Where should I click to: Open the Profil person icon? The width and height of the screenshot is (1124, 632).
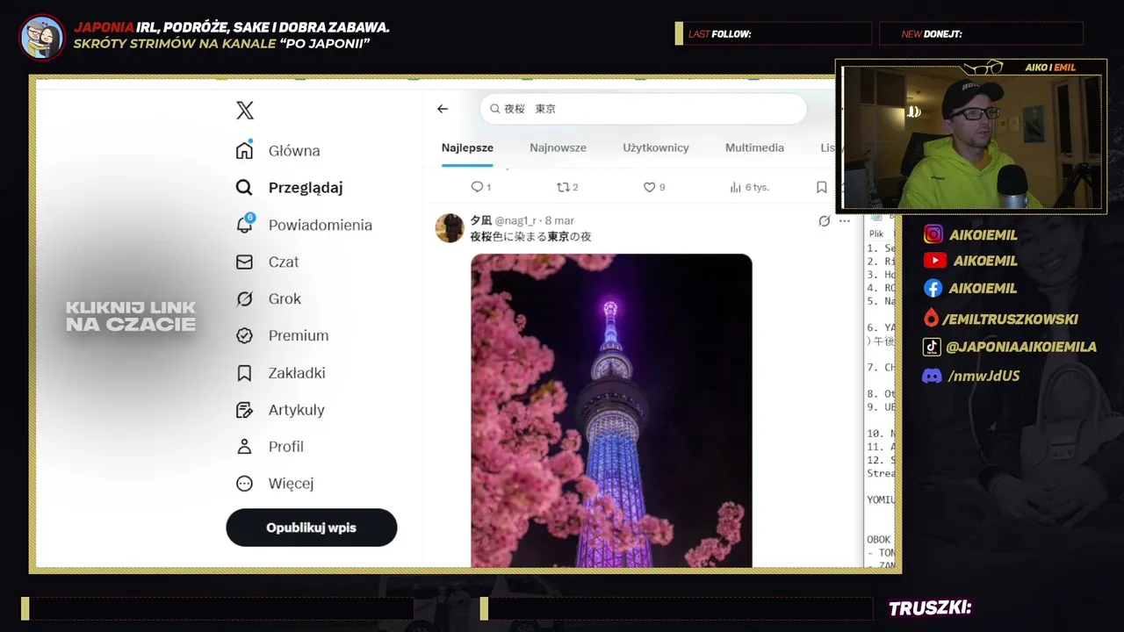click(244, 447)
